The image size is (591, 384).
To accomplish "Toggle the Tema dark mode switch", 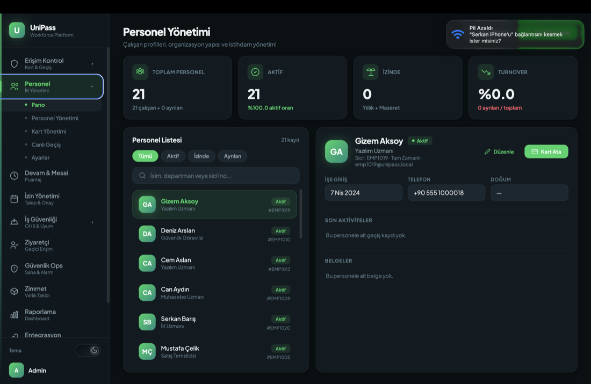I will (88, 350).
